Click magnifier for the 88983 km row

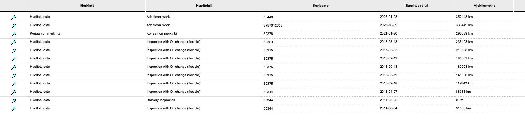point(14,92)
